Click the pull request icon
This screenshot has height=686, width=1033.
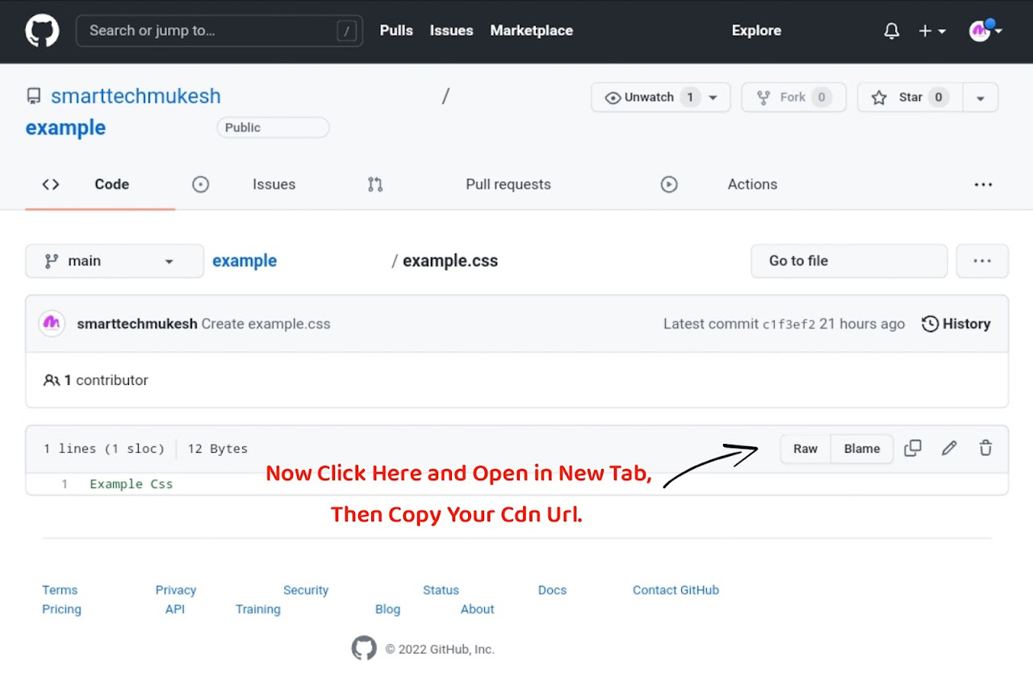[375, 184]
